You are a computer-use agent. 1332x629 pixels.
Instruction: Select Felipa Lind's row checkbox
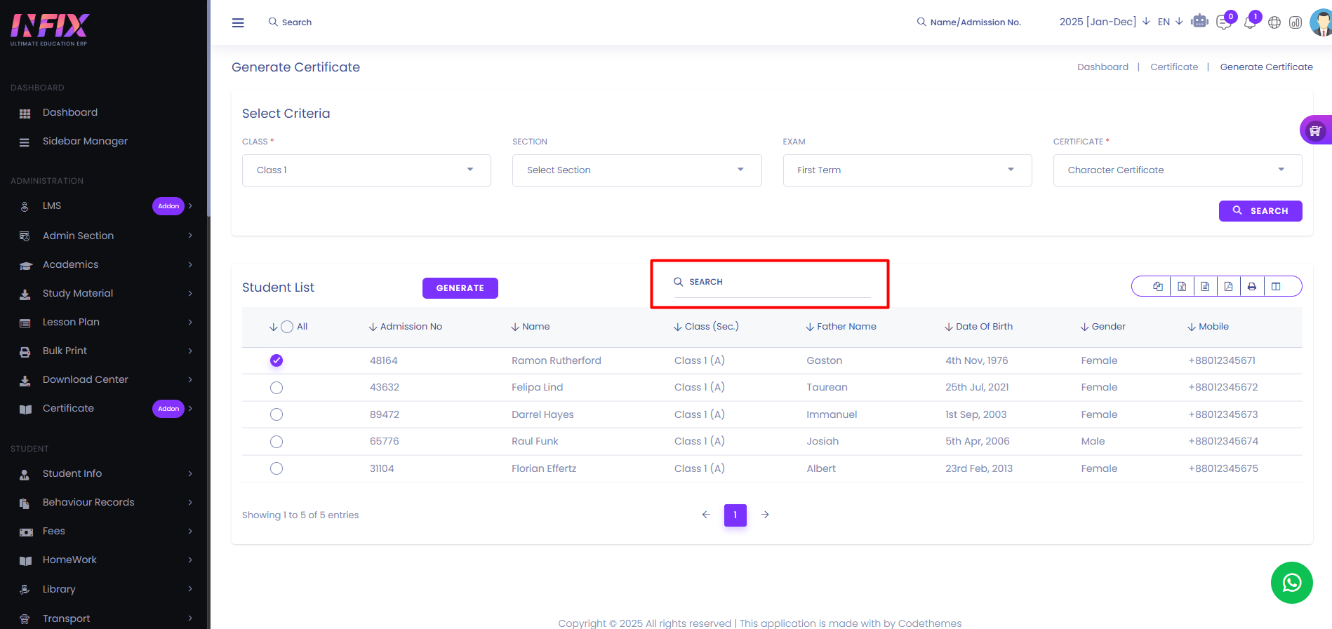point(277,388)
